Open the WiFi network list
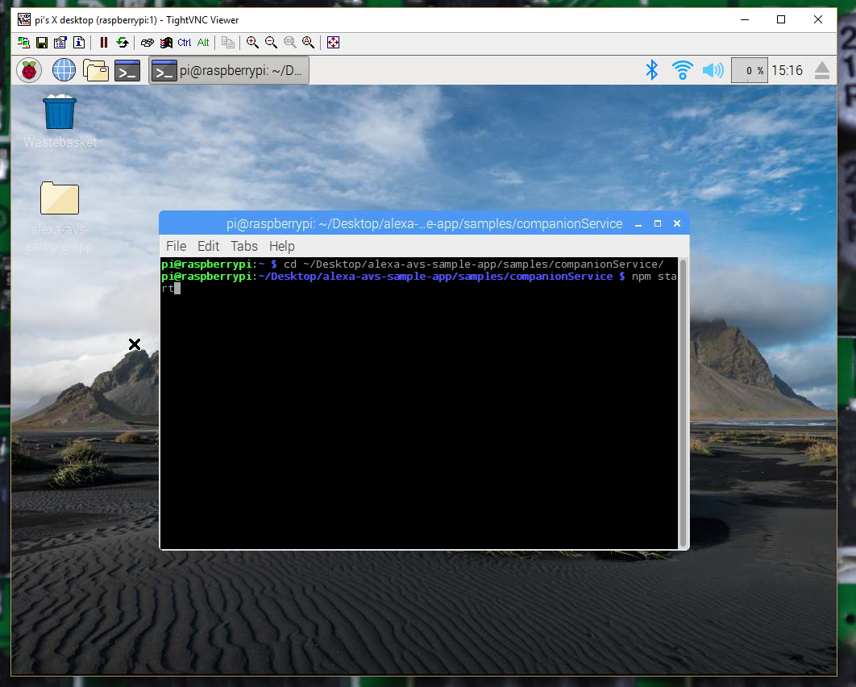This screenshot has width=856, height=687. tap(682, 70)
